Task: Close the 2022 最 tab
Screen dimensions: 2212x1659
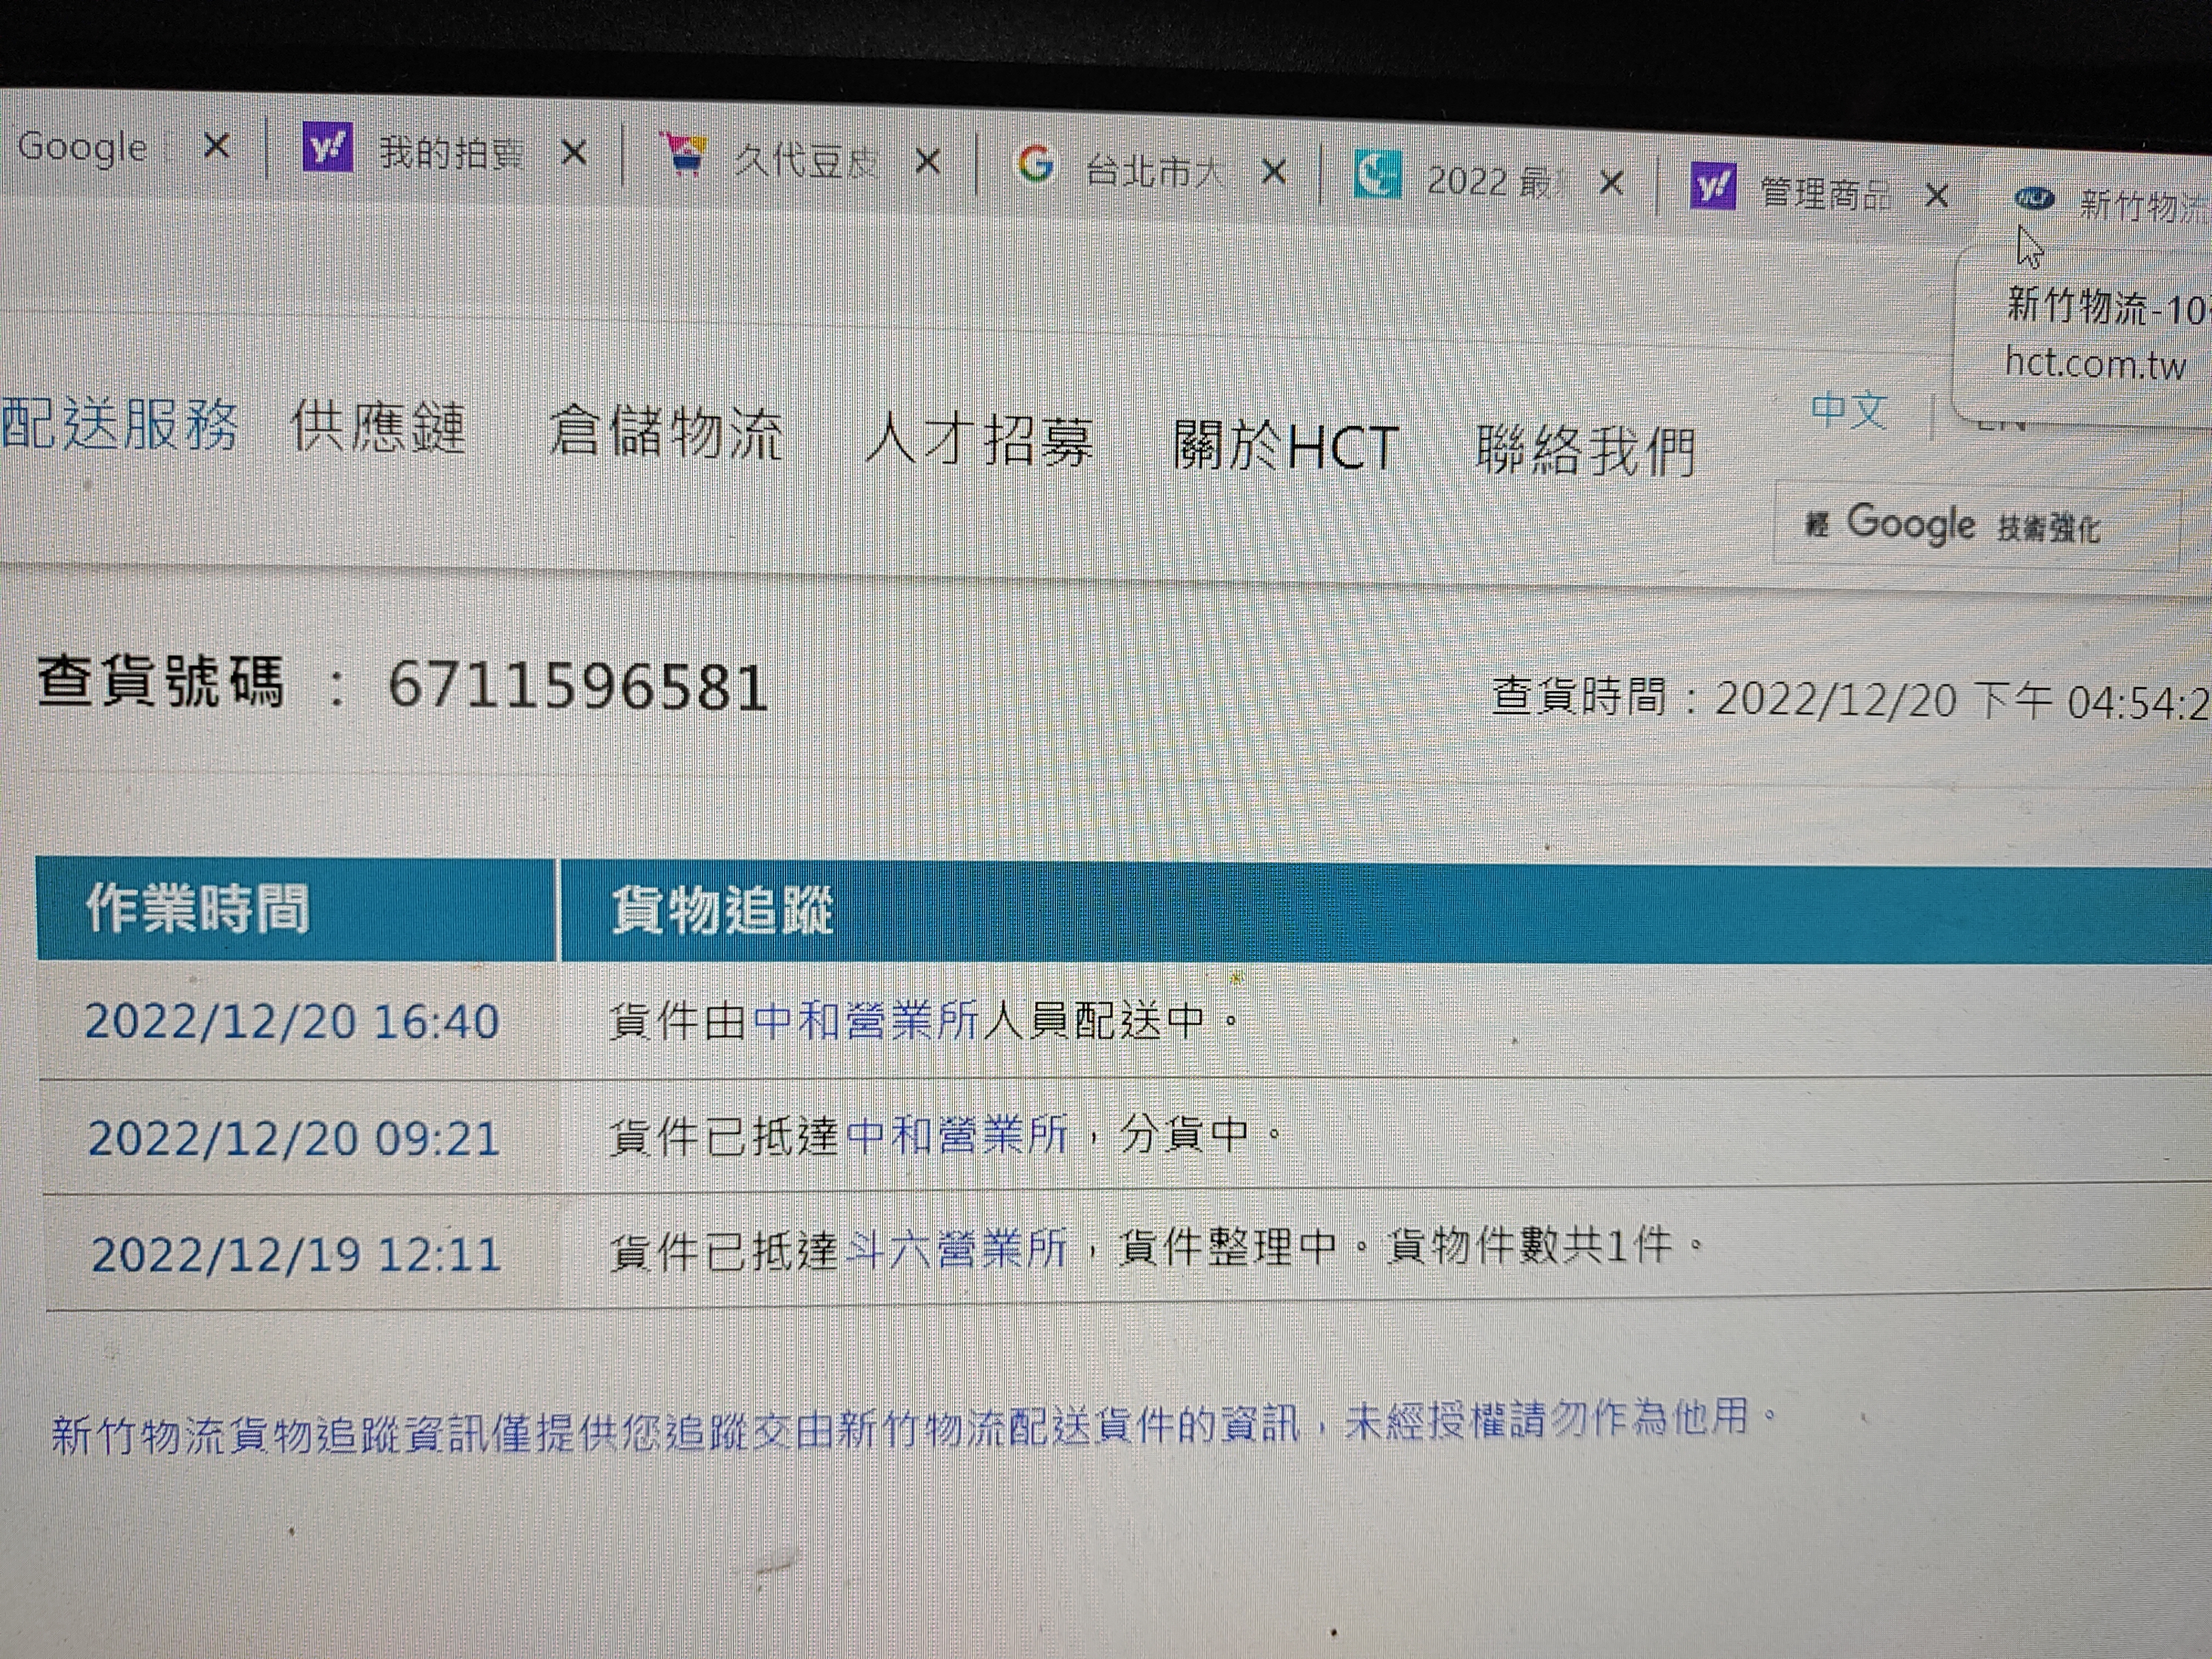Action: click(1610, 183)
